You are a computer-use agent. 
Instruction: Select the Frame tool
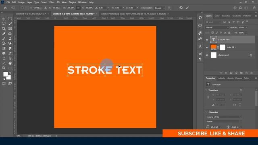(10, 29)
